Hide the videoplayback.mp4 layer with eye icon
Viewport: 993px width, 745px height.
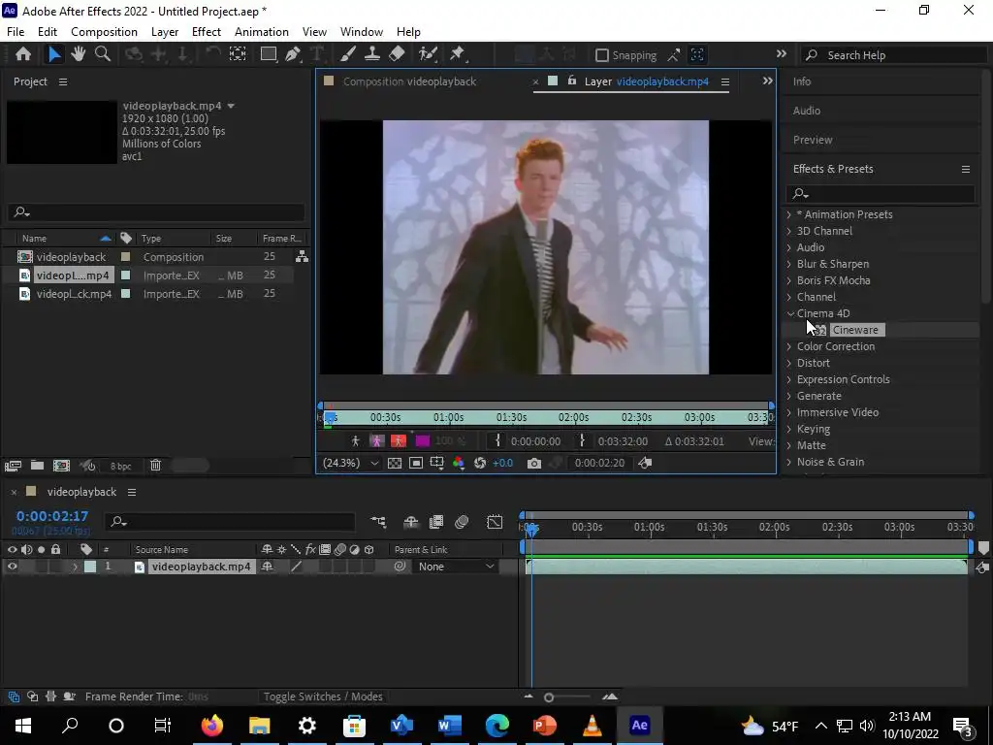[12, 567]
